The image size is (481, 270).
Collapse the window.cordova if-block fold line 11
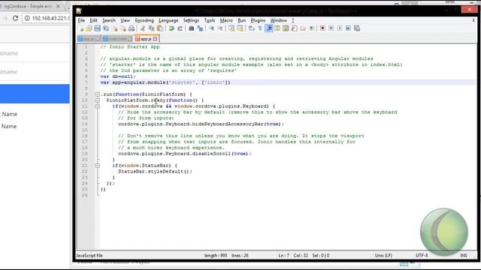coord(97,106)
